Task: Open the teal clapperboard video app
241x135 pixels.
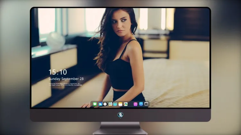Action: [115, 104]
